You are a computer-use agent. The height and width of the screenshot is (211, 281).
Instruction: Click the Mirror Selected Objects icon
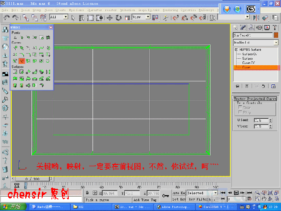coord(256,17)
